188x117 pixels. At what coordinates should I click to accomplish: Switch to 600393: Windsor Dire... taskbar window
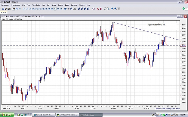click(67, 115)
